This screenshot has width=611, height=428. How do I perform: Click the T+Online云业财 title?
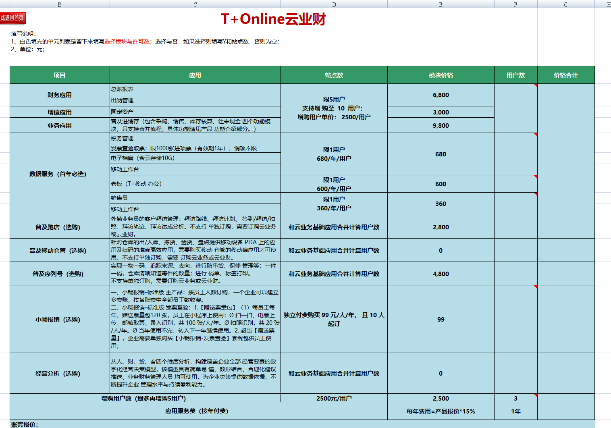[273, 19]
